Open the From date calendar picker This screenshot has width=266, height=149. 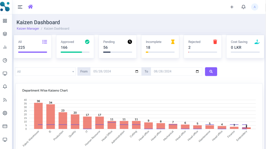pos(137,72)
